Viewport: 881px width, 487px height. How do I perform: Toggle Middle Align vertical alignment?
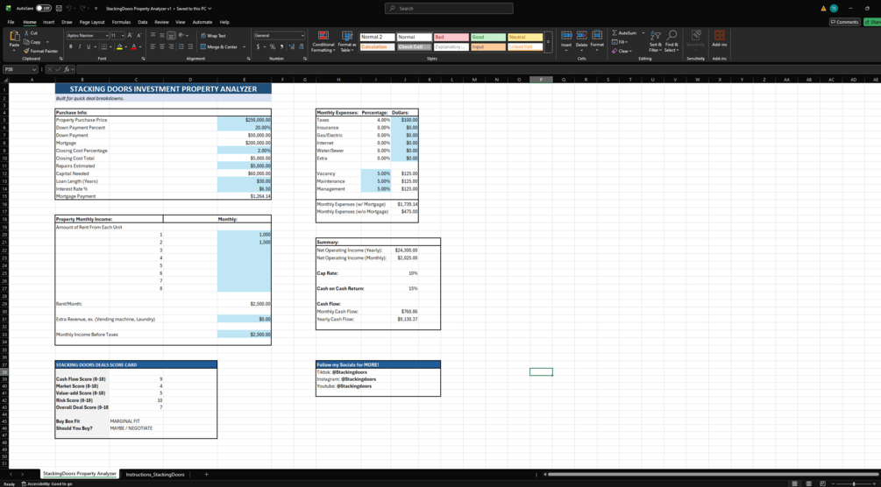tap(162, 35)
